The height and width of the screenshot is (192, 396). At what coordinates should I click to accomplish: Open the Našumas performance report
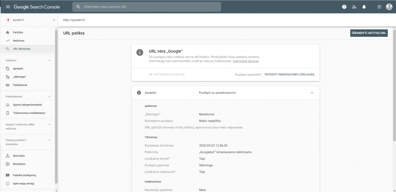pos(27,41)
